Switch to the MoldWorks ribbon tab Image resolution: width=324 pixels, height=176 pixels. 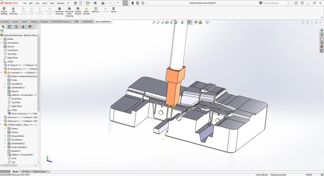[x=87, y=21]
